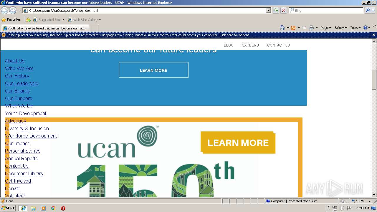Click the Refresh page icon
This screenshot has height=212, width=377.
pos(276,10)
